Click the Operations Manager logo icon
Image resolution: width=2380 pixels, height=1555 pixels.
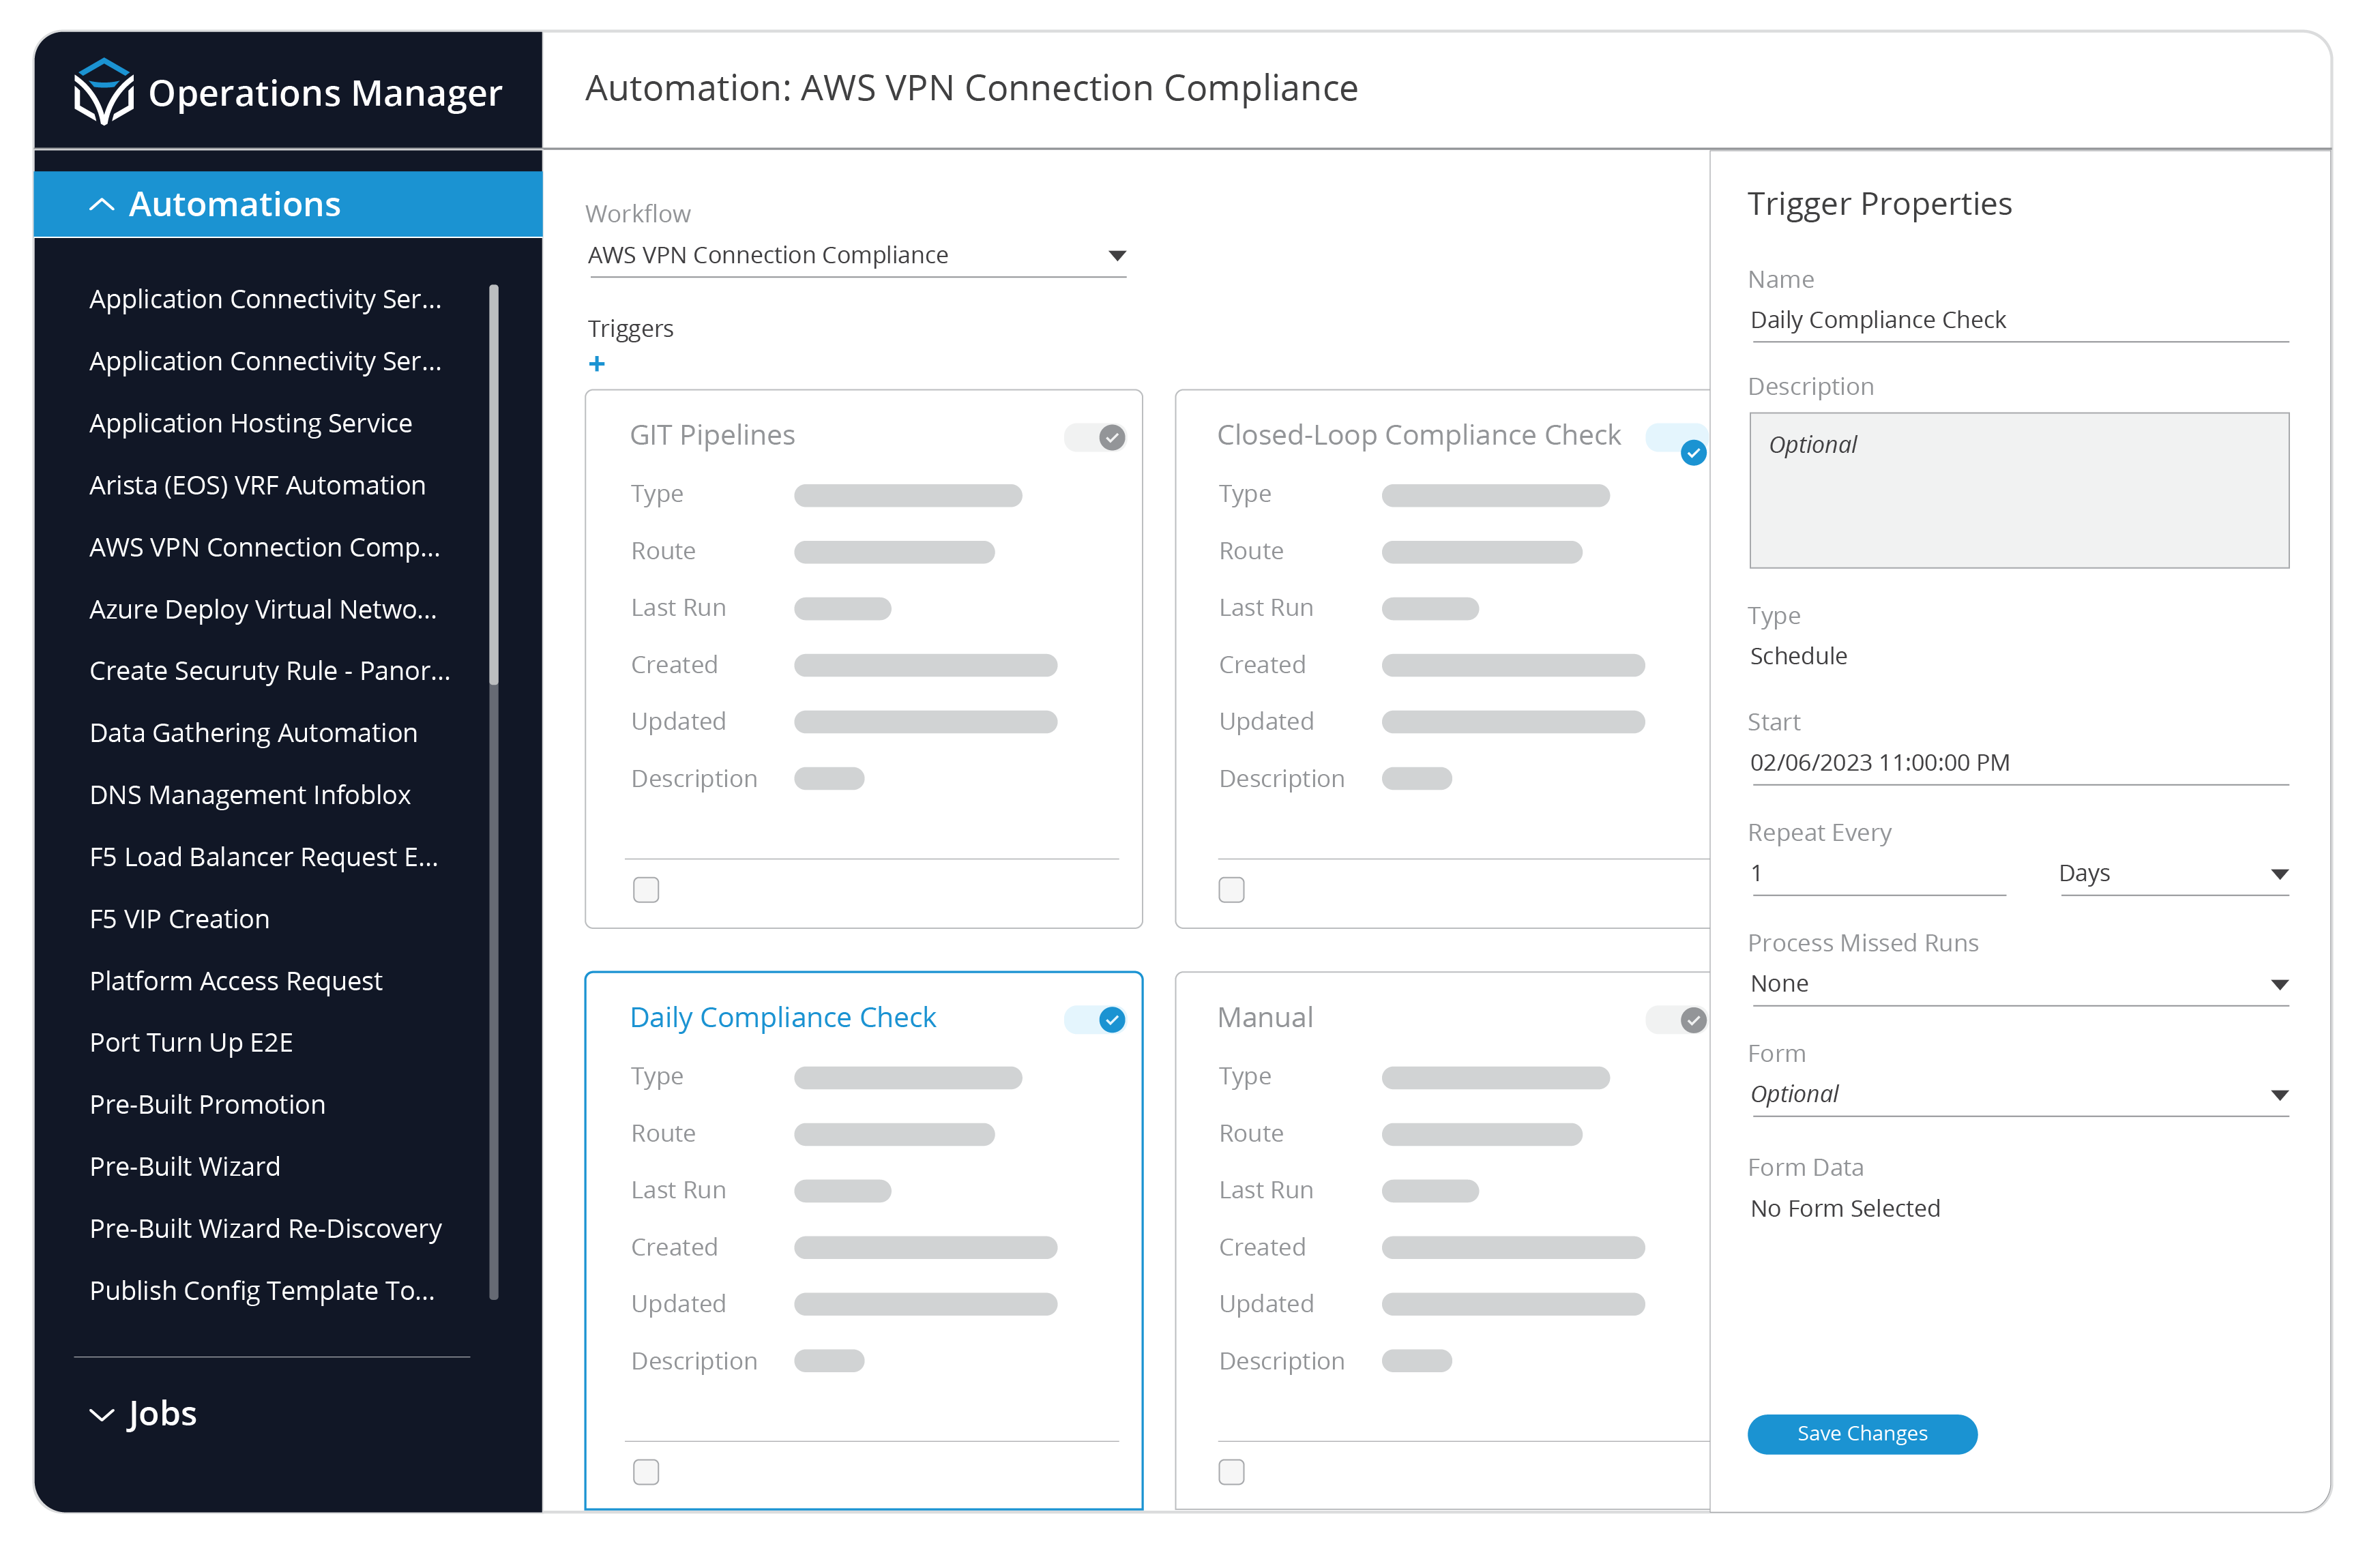[x=104, y=92]
